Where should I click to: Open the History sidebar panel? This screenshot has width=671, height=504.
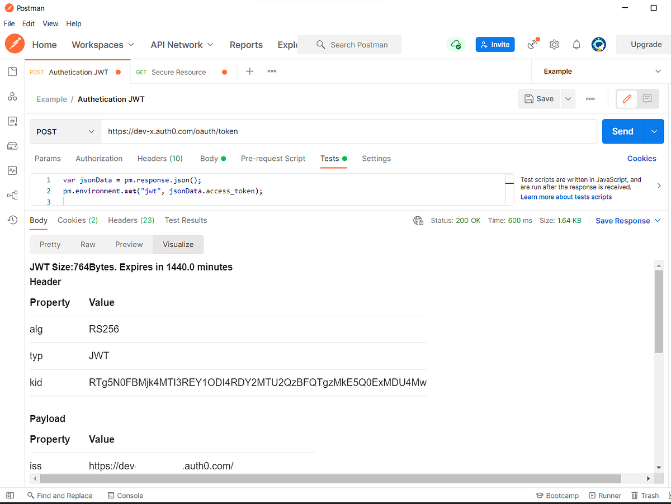pyautogui.click(x=12, y=220)
